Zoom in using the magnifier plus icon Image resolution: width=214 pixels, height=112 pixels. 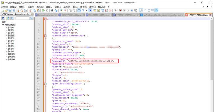coord(61,10)
